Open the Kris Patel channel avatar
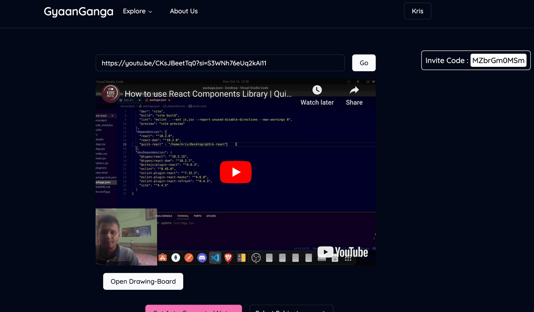534x312 pixels. pyautogui.click(x=111, y=93)
